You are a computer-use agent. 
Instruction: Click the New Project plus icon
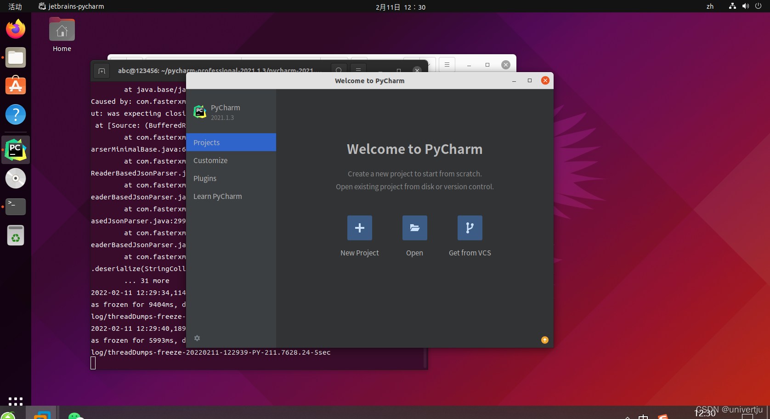[x=360, y=228]
